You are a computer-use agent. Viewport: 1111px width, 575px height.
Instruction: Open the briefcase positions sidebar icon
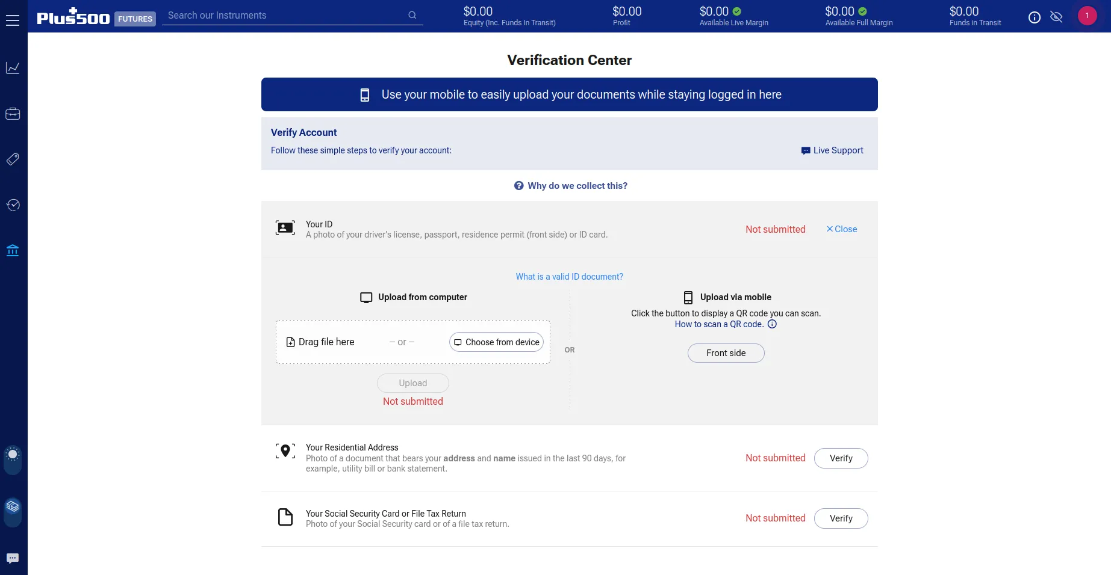(13, 114)
